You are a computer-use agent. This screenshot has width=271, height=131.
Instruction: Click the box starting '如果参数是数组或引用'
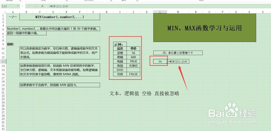[x=60, y=70]
